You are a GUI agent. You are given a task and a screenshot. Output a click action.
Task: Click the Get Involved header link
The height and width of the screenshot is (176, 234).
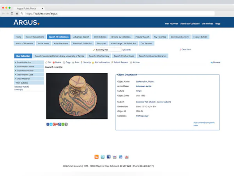point(207,23)
